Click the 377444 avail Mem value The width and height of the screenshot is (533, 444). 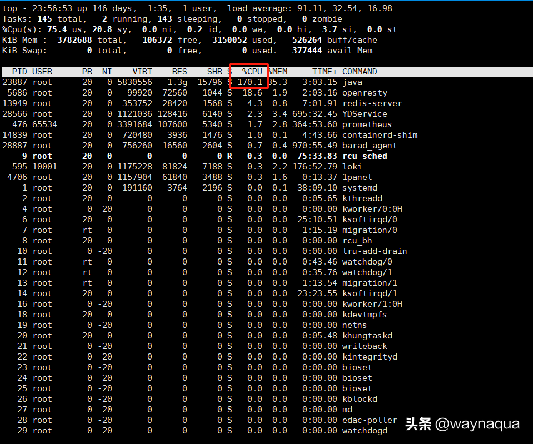307,51
